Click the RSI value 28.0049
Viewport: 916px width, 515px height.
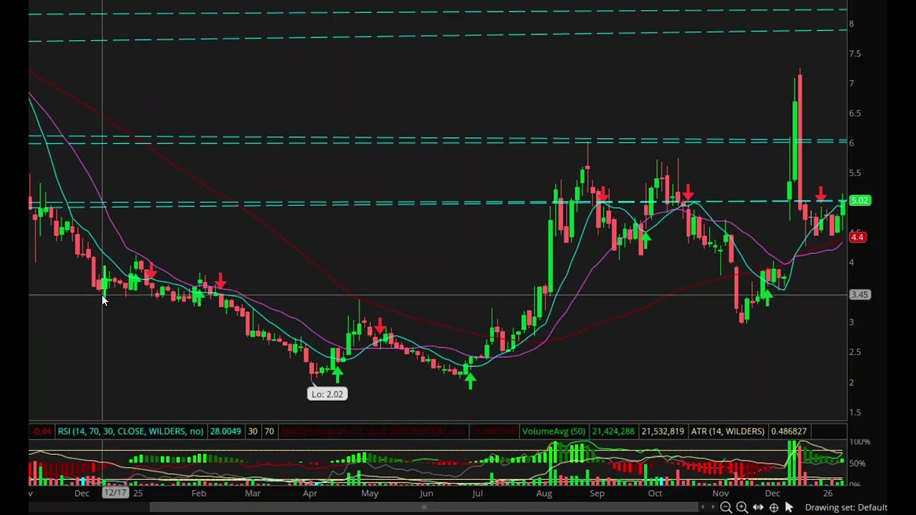[x=225, y=431]
